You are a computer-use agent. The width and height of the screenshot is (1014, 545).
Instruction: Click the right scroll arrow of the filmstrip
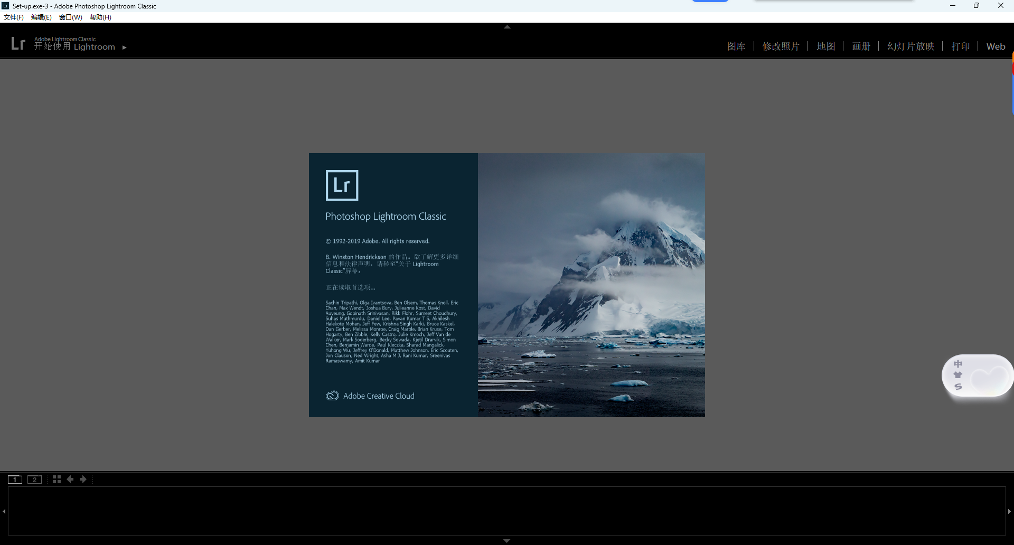1010,511
